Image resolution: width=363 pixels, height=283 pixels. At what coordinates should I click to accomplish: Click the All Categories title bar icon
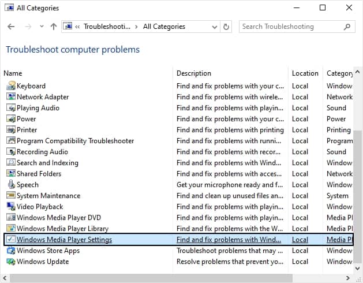(9, 8)
